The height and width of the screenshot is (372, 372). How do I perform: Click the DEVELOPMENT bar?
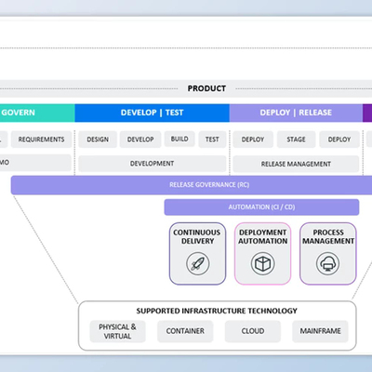pyautogui.click(x=153, y=164)
